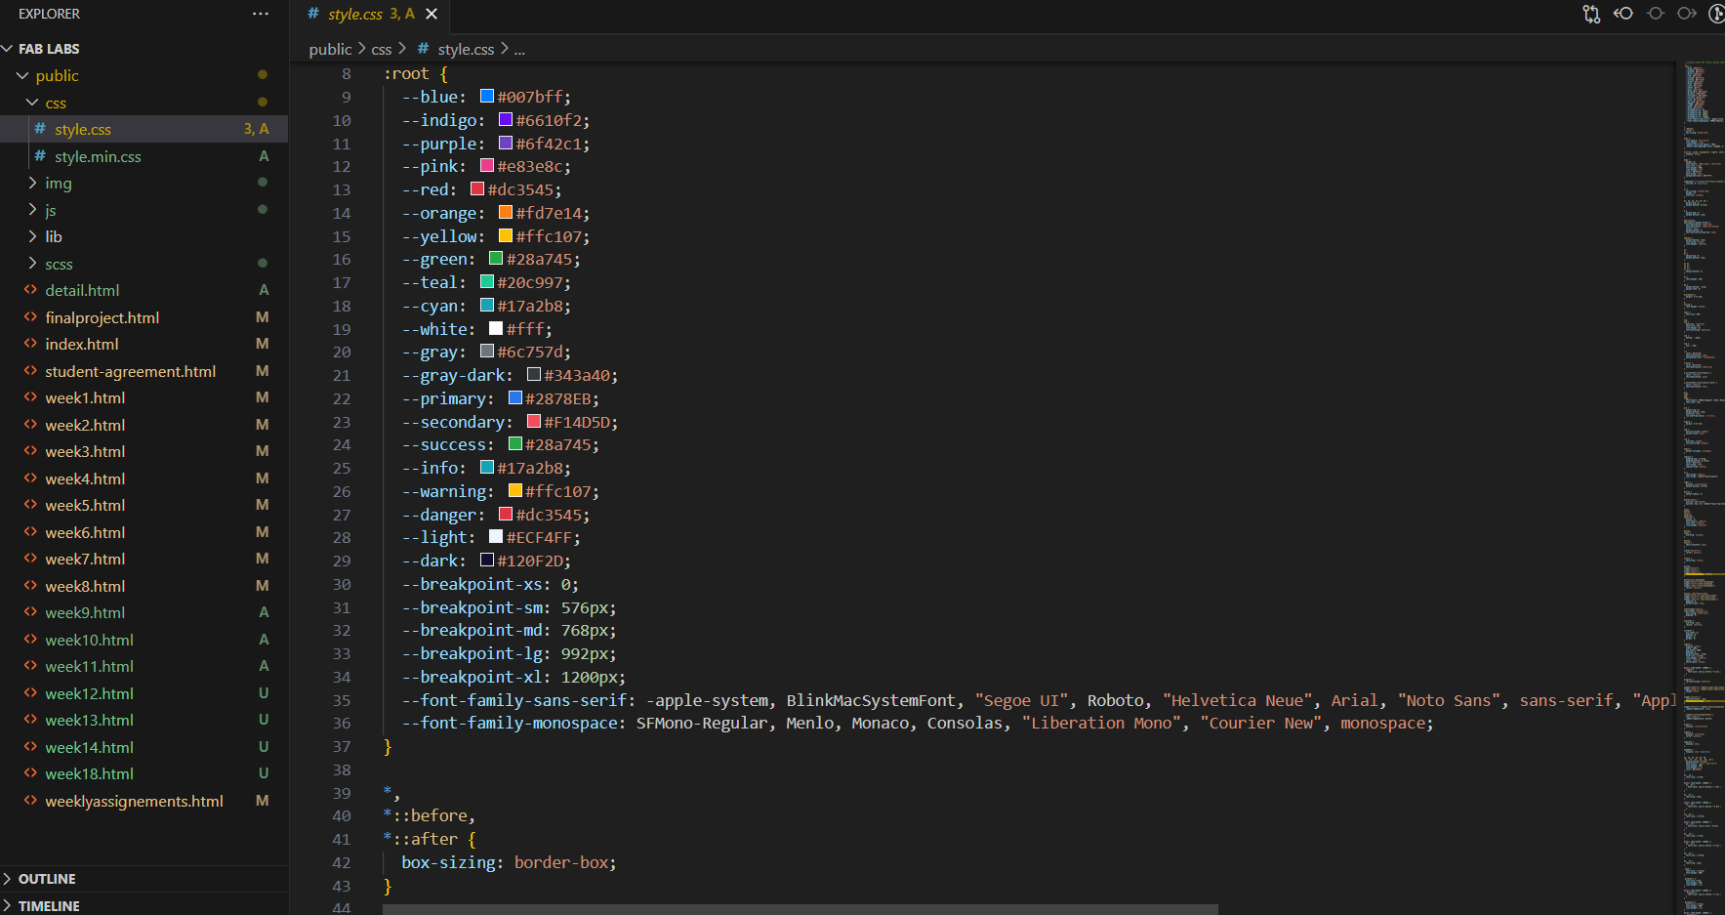The width and height of the screenshot is (1725, 915).
Task: Click the HTML file icon of week7.html
Action: point(30,559)
